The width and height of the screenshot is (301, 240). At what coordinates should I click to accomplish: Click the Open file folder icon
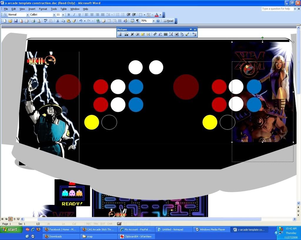[10, 21]
